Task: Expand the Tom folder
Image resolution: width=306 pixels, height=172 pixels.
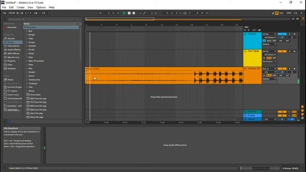Action: coord(27,87)
